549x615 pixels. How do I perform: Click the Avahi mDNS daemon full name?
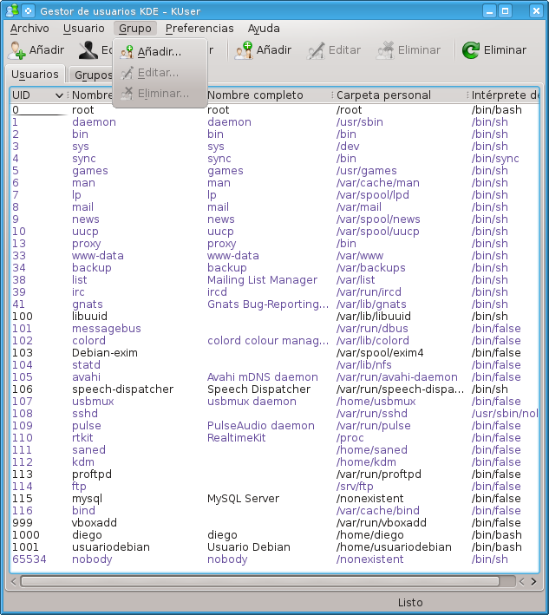pos(262,377)
